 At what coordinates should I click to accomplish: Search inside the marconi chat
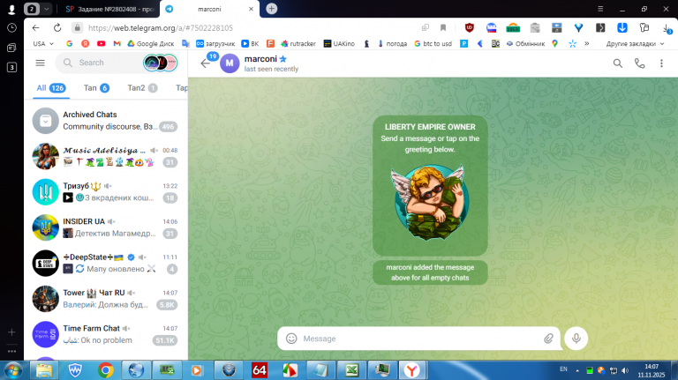618,63
